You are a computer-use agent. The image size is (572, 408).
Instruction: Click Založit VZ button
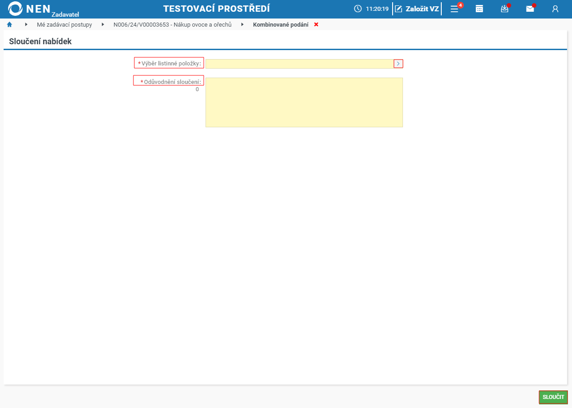(x=417, y=9)
